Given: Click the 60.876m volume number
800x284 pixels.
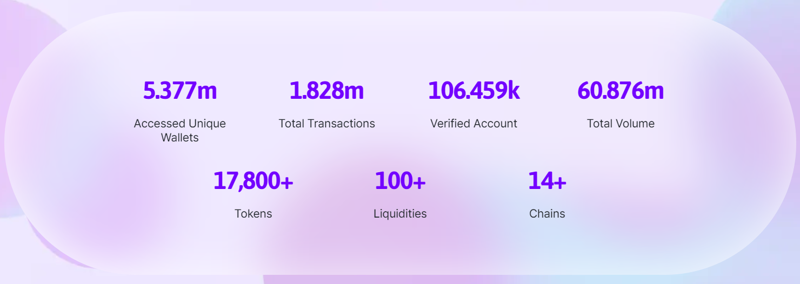Looking at the screenshot, I should point(621,91).
